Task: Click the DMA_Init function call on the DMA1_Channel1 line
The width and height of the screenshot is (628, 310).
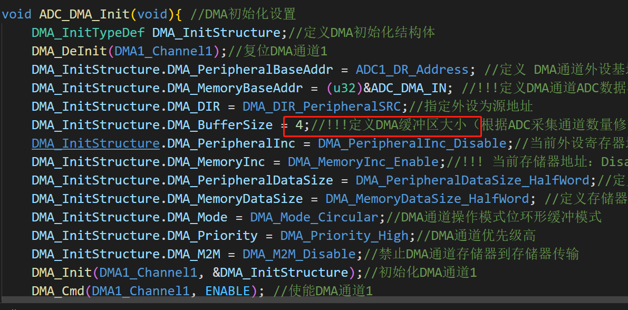Action: point(62,273)
